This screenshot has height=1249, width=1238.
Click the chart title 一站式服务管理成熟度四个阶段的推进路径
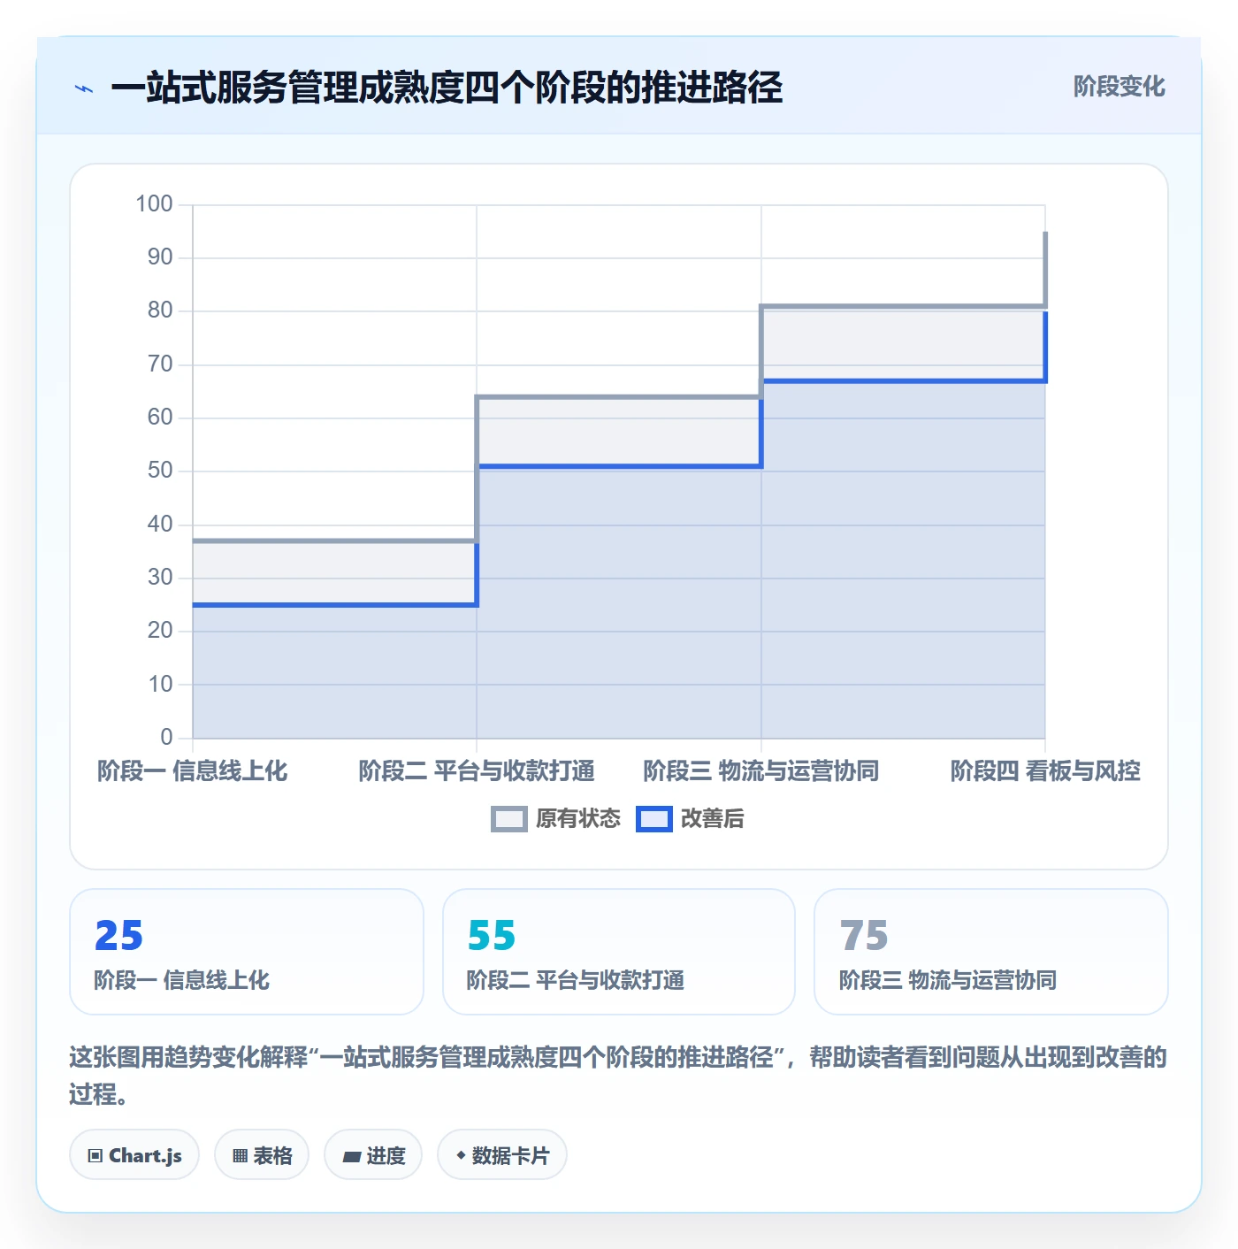(x=447, y=88)
